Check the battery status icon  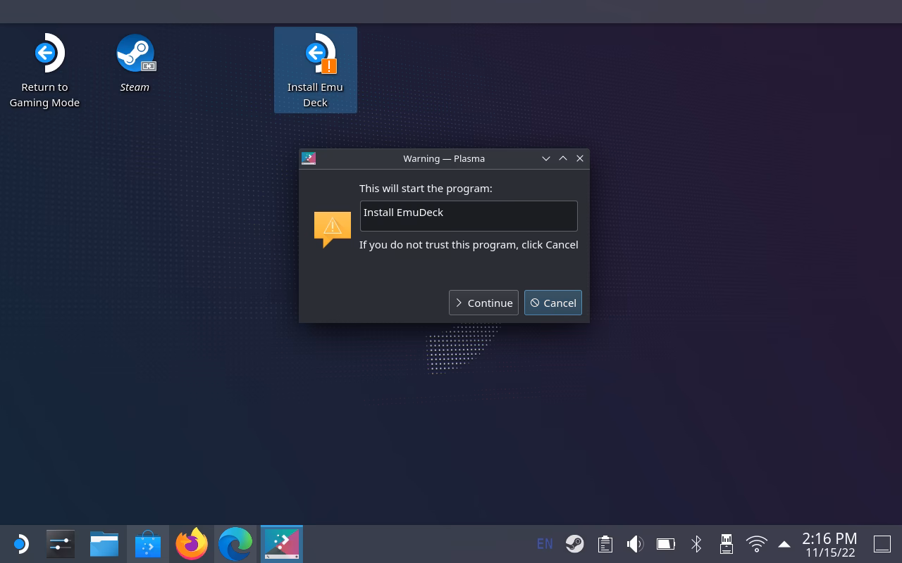[x=666, y=544]
